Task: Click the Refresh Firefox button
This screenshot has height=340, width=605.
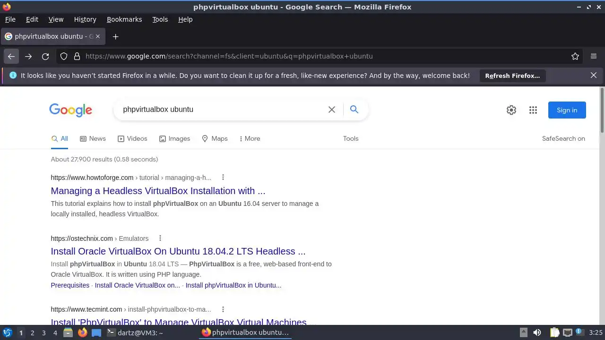Action: pyautogui.click(x=512, y=76)
